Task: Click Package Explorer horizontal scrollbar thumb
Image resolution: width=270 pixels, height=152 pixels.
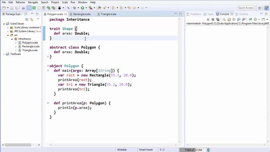Action: tap(18, 145)
